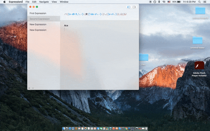
Task: Open Spotlight search in menu bar
Action: point(199,2)
